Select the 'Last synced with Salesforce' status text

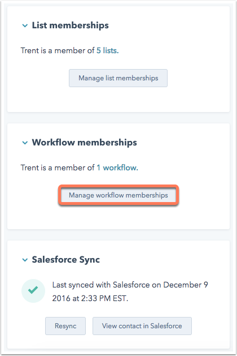coord(130,291)
